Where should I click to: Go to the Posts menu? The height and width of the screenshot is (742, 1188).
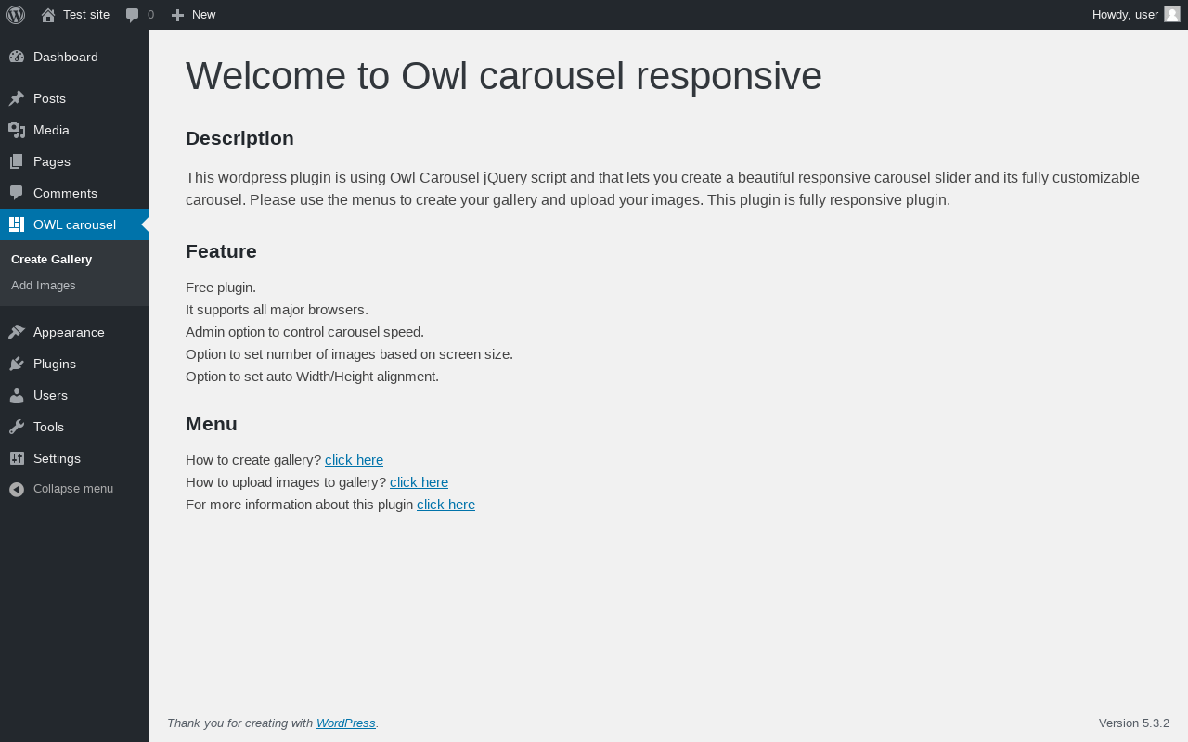click(x=49, y=98)
